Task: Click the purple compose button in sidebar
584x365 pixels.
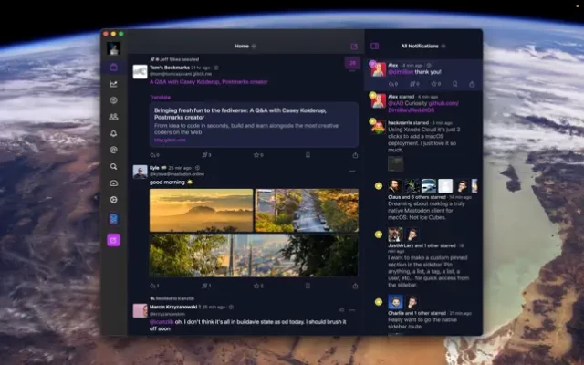Action: click(113, 240)
